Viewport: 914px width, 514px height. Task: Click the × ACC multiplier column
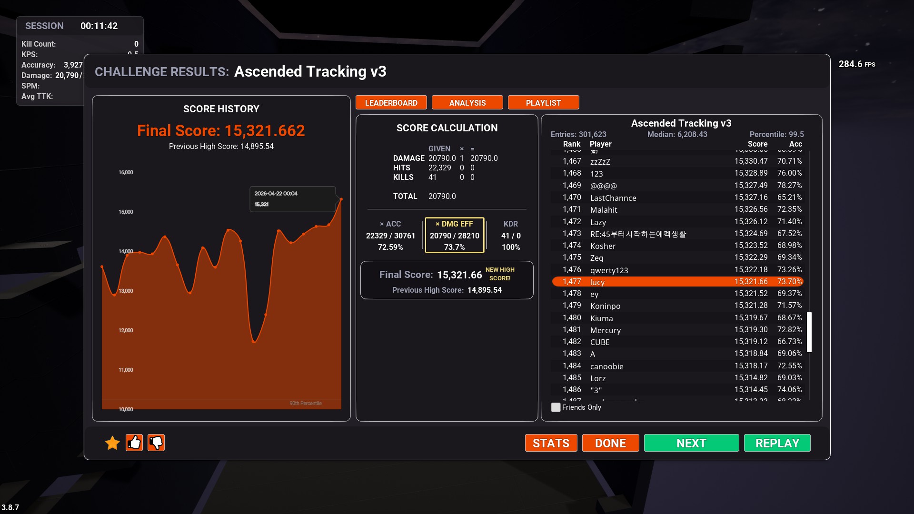(390, 235)
